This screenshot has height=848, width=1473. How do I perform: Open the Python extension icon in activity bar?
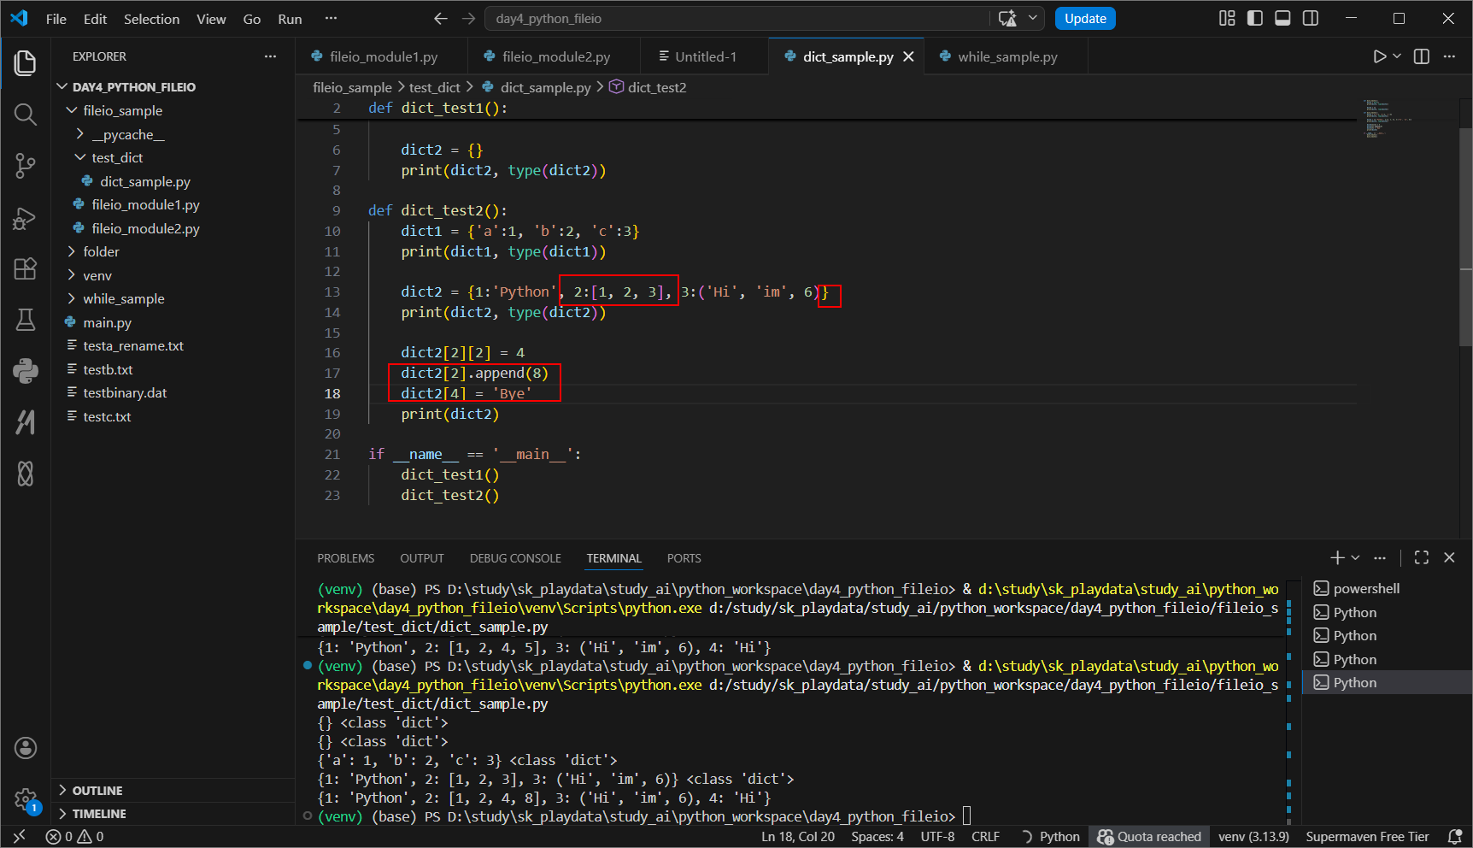[26, 370]
